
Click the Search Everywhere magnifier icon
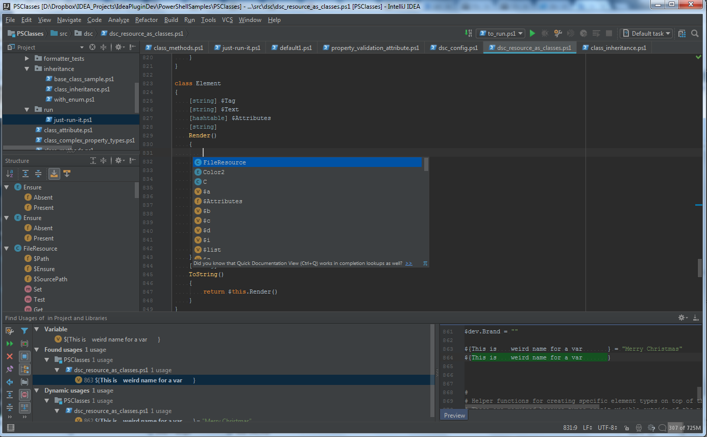coord(695,33)
